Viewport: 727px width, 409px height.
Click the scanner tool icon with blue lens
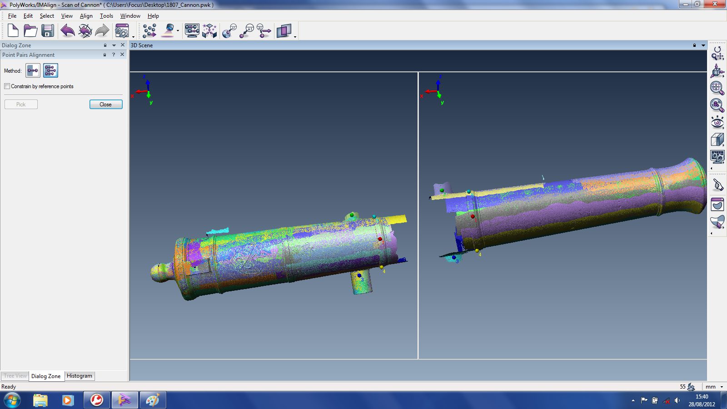(169, 30)
